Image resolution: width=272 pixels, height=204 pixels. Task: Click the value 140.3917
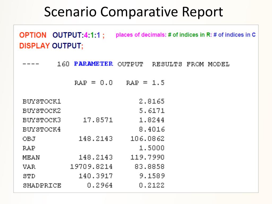point(96,176)
